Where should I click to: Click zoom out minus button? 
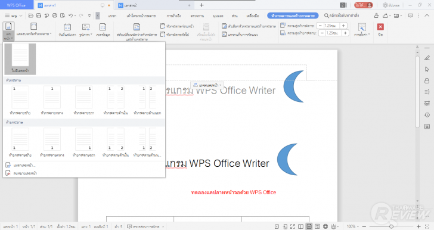[x=364, y=226]
